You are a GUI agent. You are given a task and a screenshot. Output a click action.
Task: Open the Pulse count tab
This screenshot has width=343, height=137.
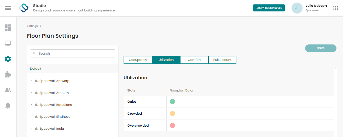pyautogui.click(x=222, y=60)
